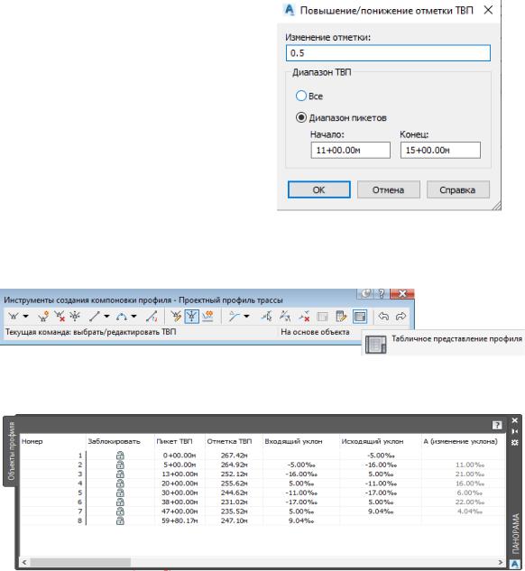525x571 pixels.
Task: Toggle the lock icon in row 3
Action: pos(120,474)
